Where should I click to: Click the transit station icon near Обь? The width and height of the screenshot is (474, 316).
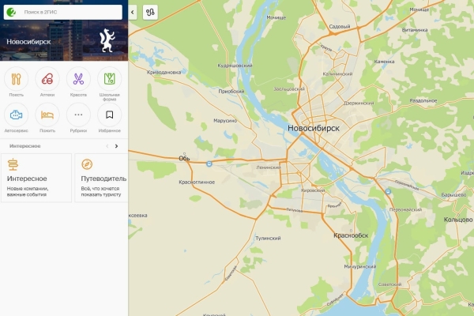point(209,164)
